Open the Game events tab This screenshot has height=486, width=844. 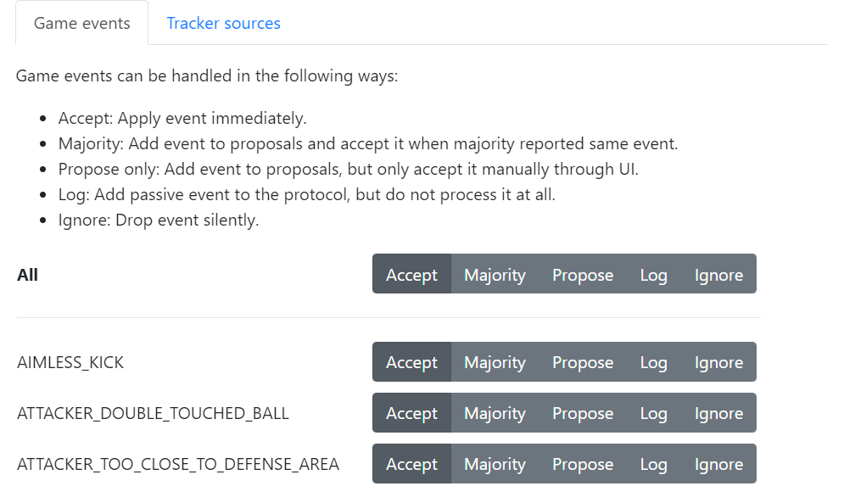[81, 23]
